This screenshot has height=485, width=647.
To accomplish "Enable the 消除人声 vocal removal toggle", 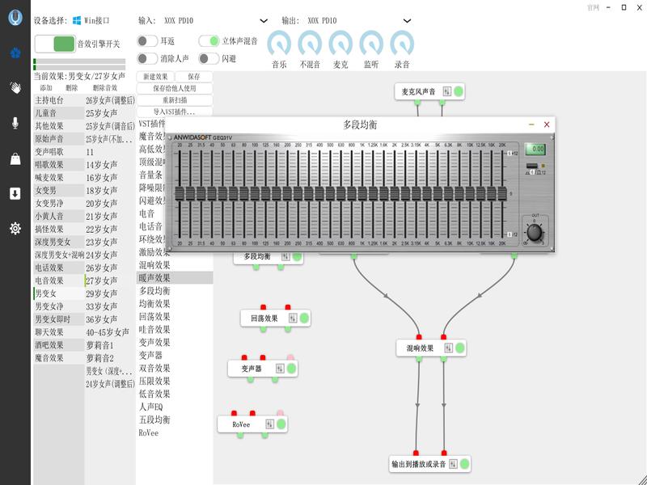I will (x=146, y=58).
